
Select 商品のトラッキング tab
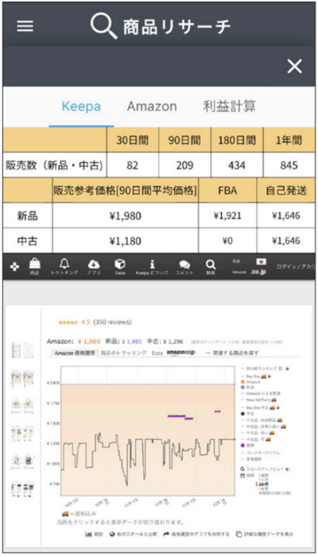[123, 353]
